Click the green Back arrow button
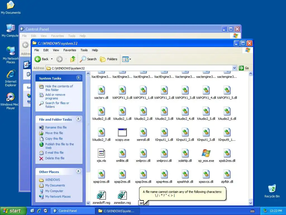The height and width of the screenshot is (215, 286). [38, 59]
